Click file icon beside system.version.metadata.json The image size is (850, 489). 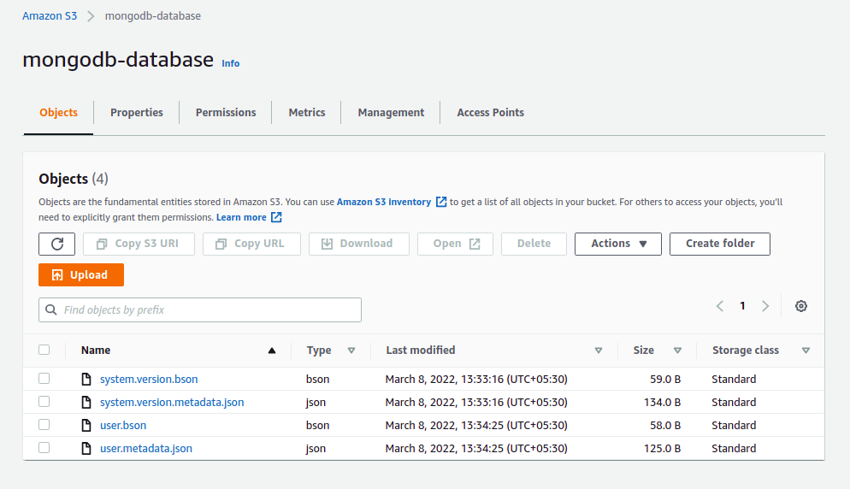[86, 403]
